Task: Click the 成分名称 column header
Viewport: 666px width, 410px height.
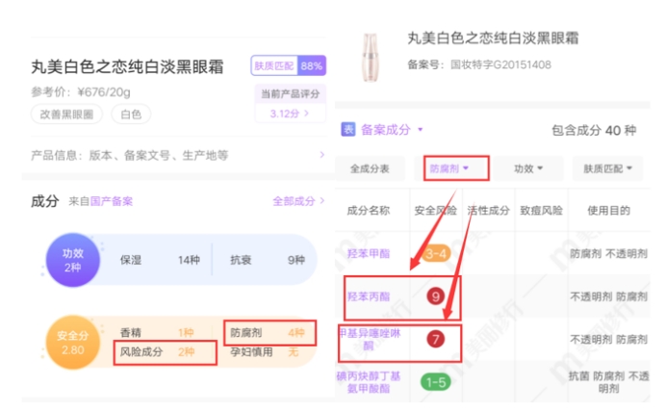Action: 369,211
